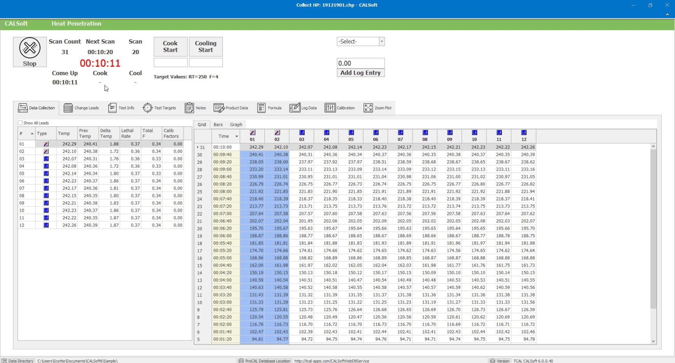Click the Prev Temp column header

[x=88, y=133]
